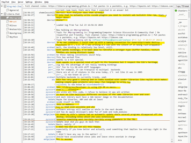Click ChanServ's green operator status dot
Screen dimensions: 191x143
(175, 11)
